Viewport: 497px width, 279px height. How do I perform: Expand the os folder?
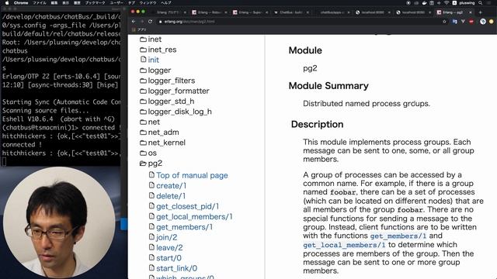point(148,153)
